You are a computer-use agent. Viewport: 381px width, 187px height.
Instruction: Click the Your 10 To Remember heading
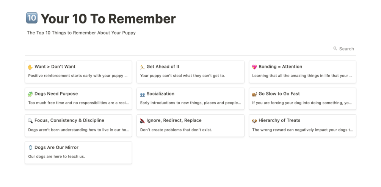pos(108,19)
